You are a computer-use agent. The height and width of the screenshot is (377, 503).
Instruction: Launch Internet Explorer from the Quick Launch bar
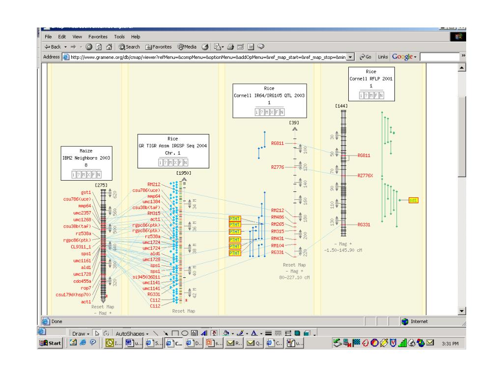click(83, 343)
